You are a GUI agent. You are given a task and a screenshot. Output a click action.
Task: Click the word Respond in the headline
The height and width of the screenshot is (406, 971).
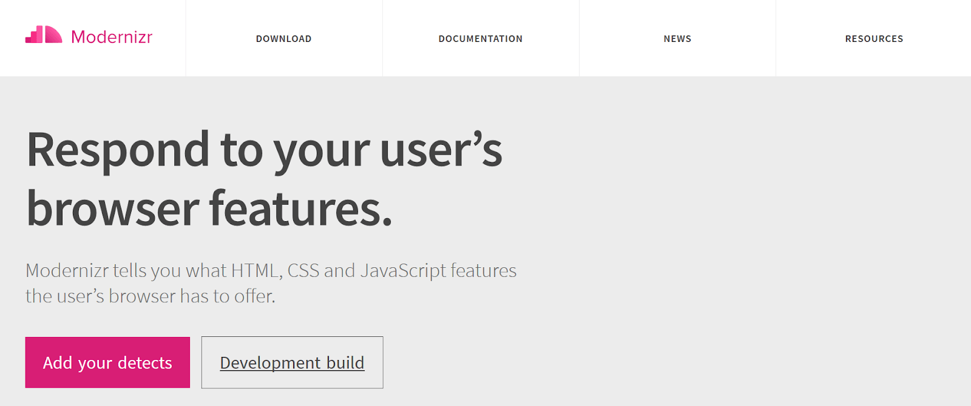pos(118,150)
